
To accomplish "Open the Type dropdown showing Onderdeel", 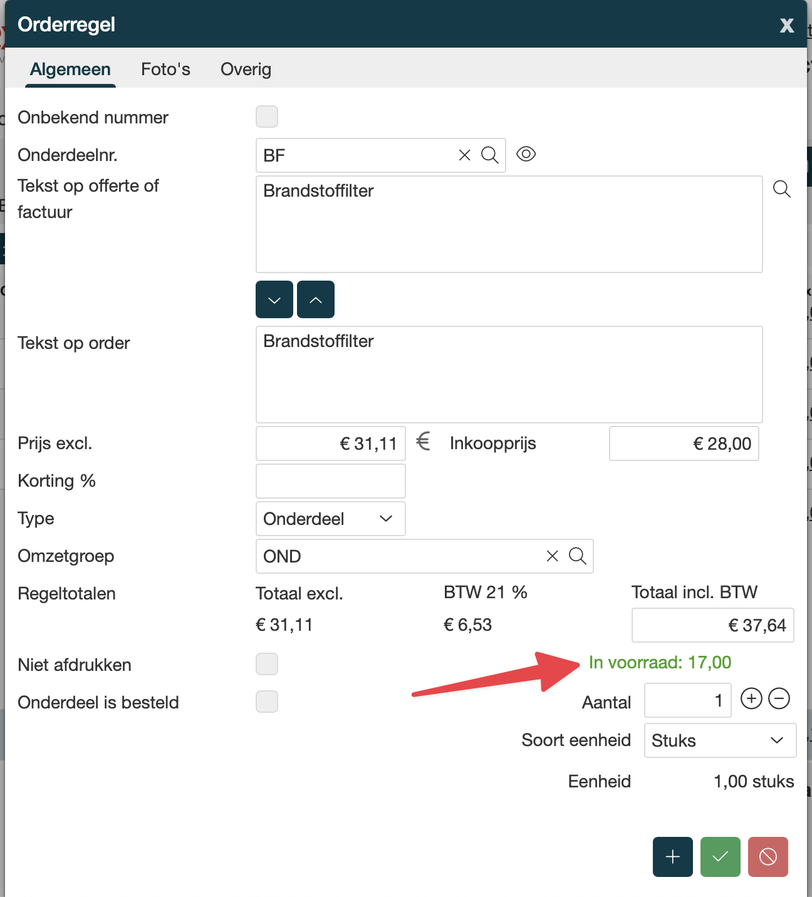I will (330, 519).
